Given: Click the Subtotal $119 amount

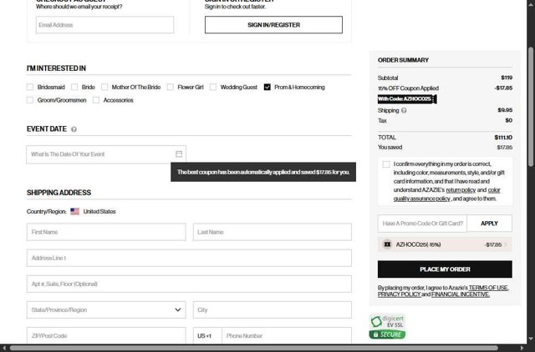Looking at the screenshot, I should click(x=507, y=78).
